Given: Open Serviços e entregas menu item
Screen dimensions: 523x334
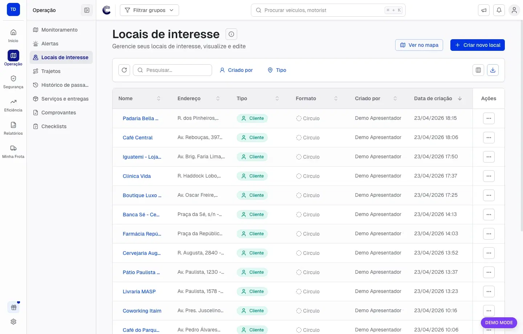Looking at the screenshot, I should [61, 99].
